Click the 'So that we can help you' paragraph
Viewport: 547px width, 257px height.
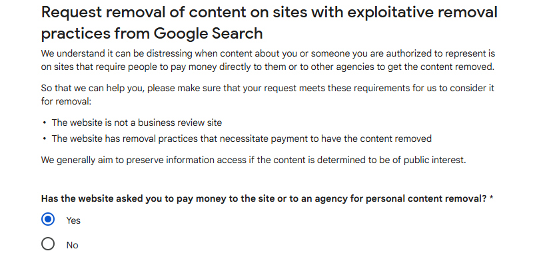[268, 95]
